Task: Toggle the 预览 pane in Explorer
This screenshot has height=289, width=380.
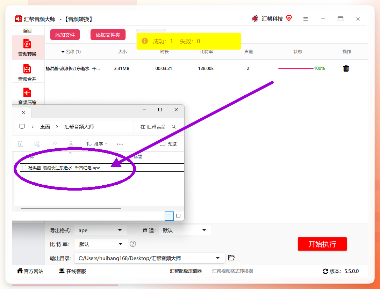Action: click(x=168, y=144)
